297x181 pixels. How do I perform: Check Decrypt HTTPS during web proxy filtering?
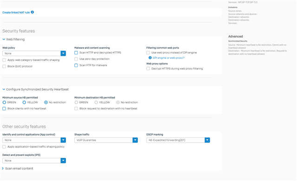pyautogui.click(x=148, y=69)
